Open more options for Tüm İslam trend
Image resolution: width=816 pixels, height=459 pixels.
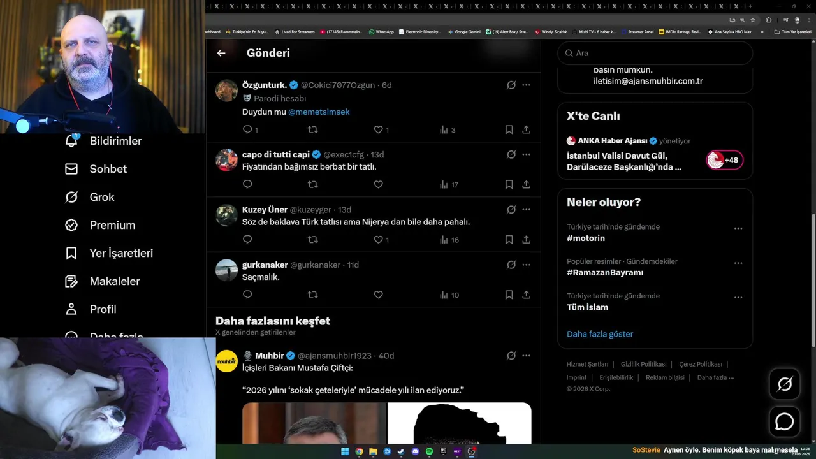[738, 297]
